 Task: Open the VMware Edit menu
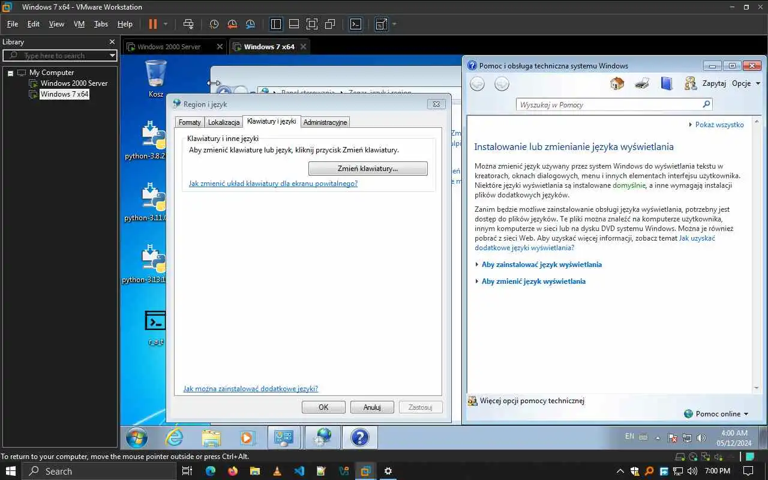[34, 24]
